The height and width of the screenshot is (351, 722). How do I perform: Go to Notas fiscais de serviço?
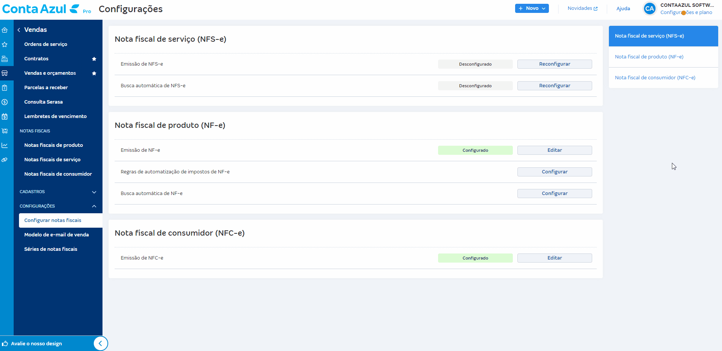[52, 160]
